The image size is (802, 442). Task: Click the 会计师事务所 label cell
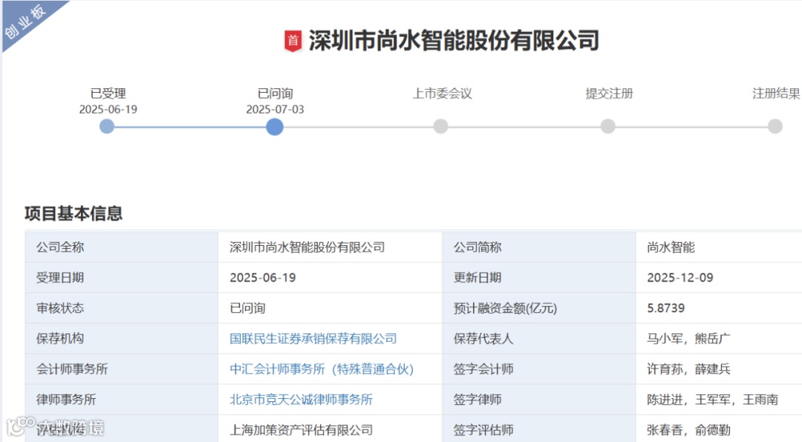pyautogui.click(x=122, y=369)
